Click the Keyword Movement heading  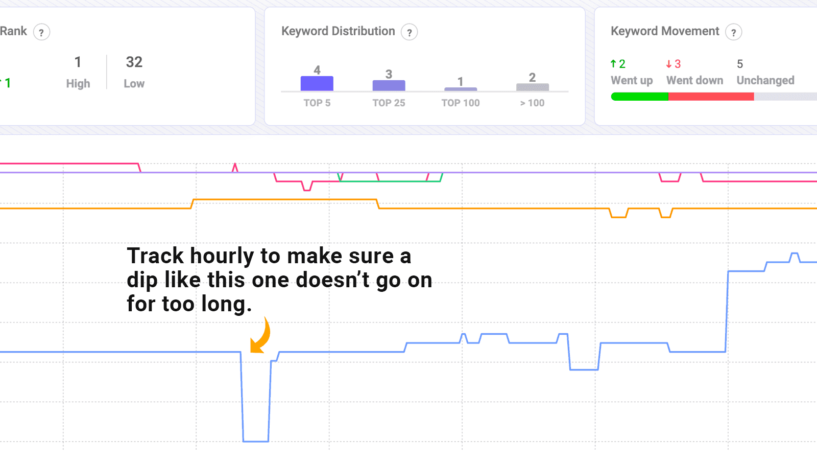point(665,31)
